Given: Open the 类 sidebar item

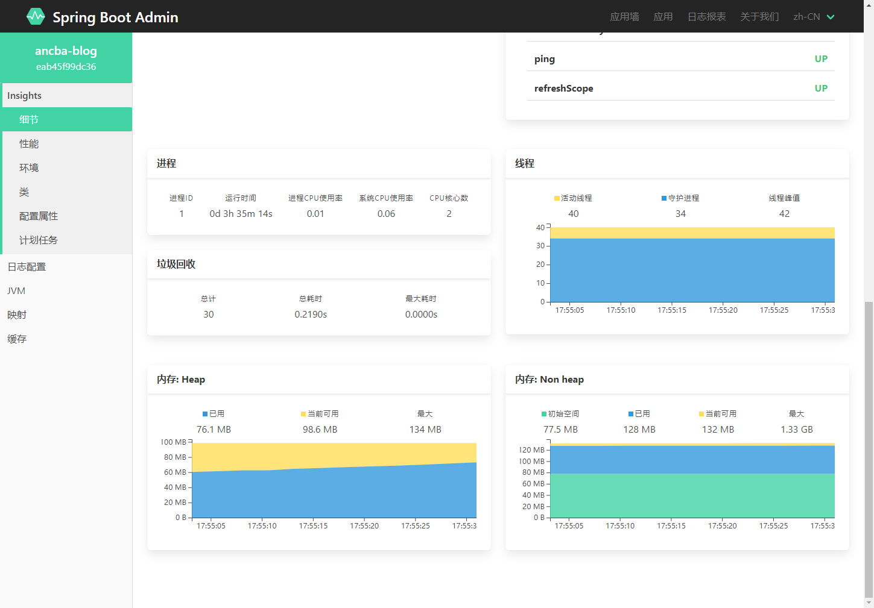Looking at the screenshot, I should pyautogui.click(x=66, y=192).
